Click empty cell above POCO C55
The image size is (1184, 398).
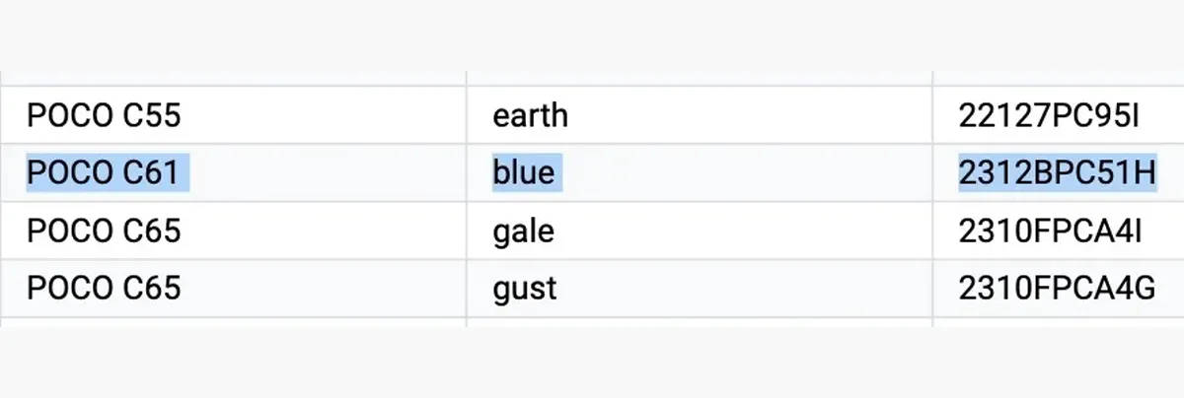[233, 78]
